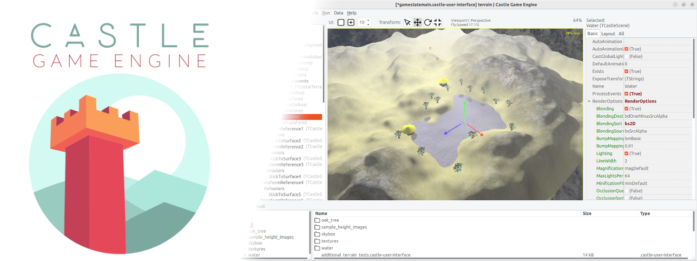697x261 pixels.
Task: Click the MinificationFilter value minDefault
Action: (x=636, y=183)
